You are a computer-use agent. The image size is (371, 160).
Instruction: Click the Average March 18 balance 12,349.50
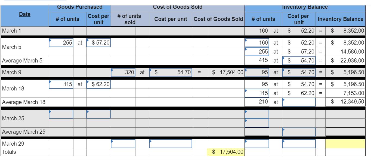[x=352, y=102]
